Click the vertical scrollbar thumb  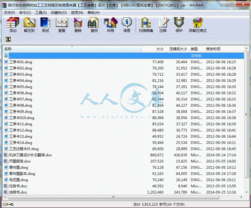(246, 114)
